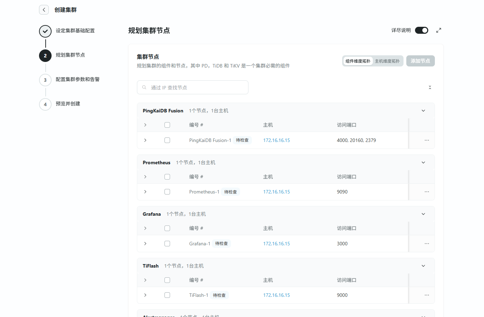Open more actions menu for Prometheus-1
The image size is (484, 317).
point(427,192)
